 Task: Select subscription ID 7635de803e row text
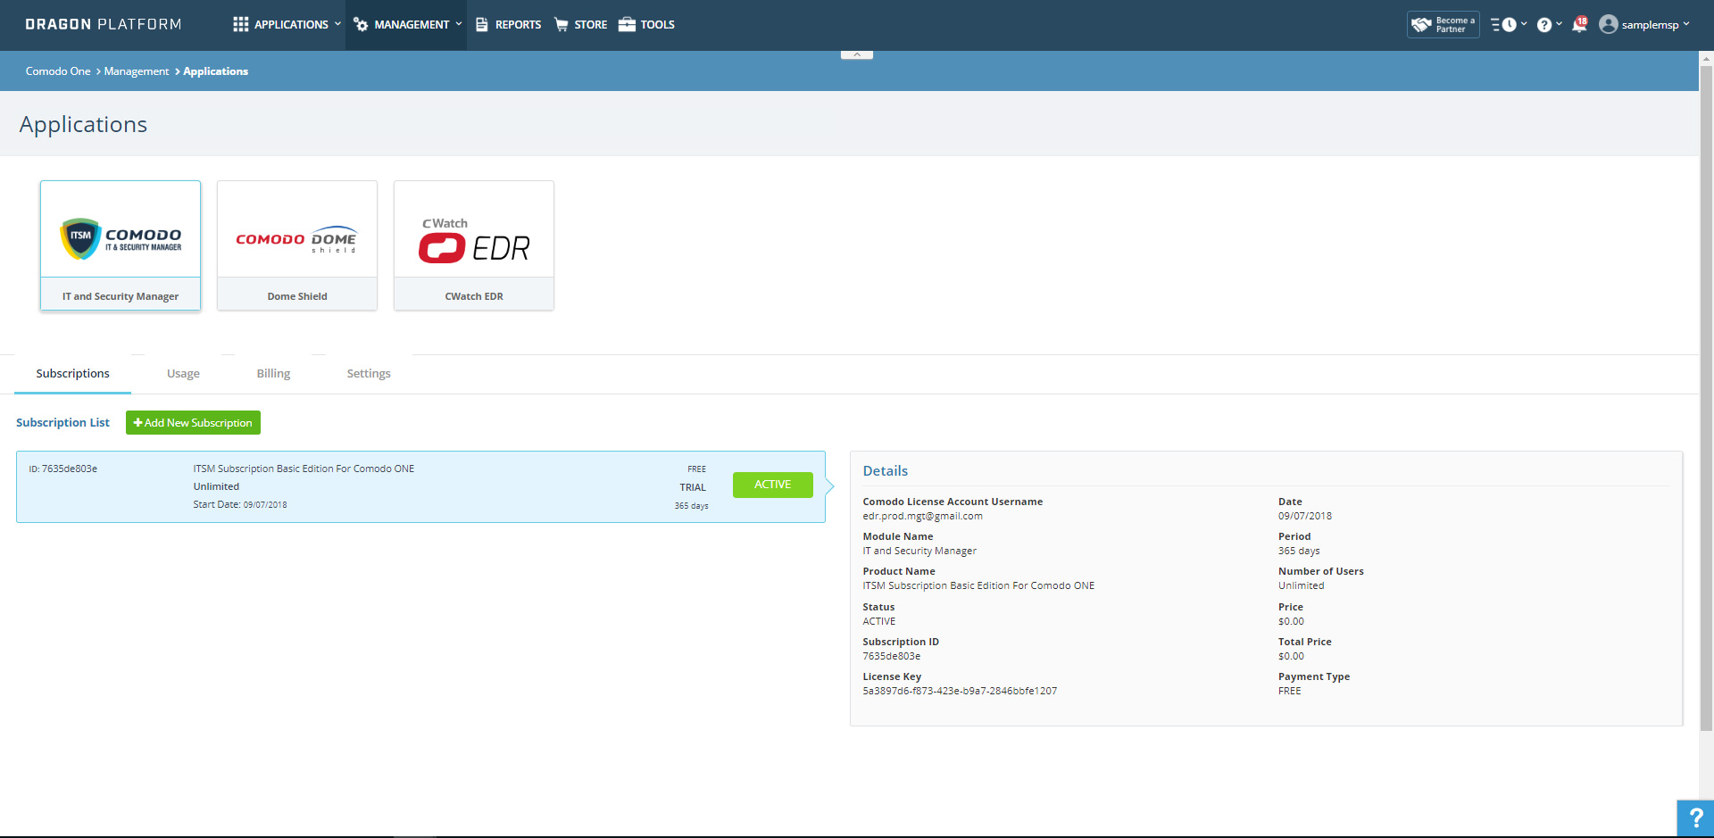(62, 469)
